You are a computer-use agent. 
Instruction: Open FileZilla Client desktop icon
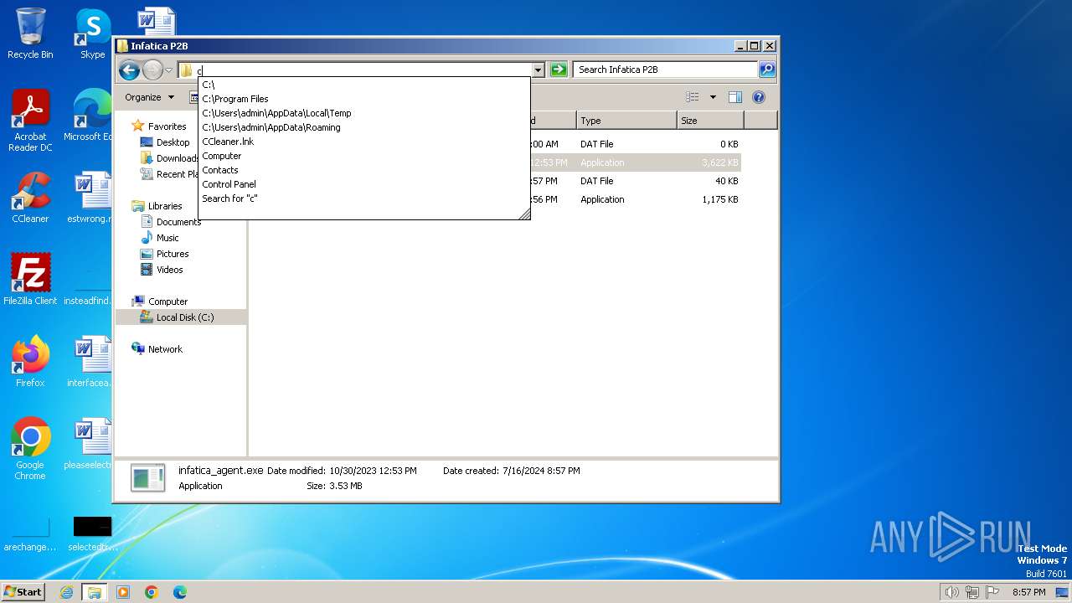click(30, 280)
